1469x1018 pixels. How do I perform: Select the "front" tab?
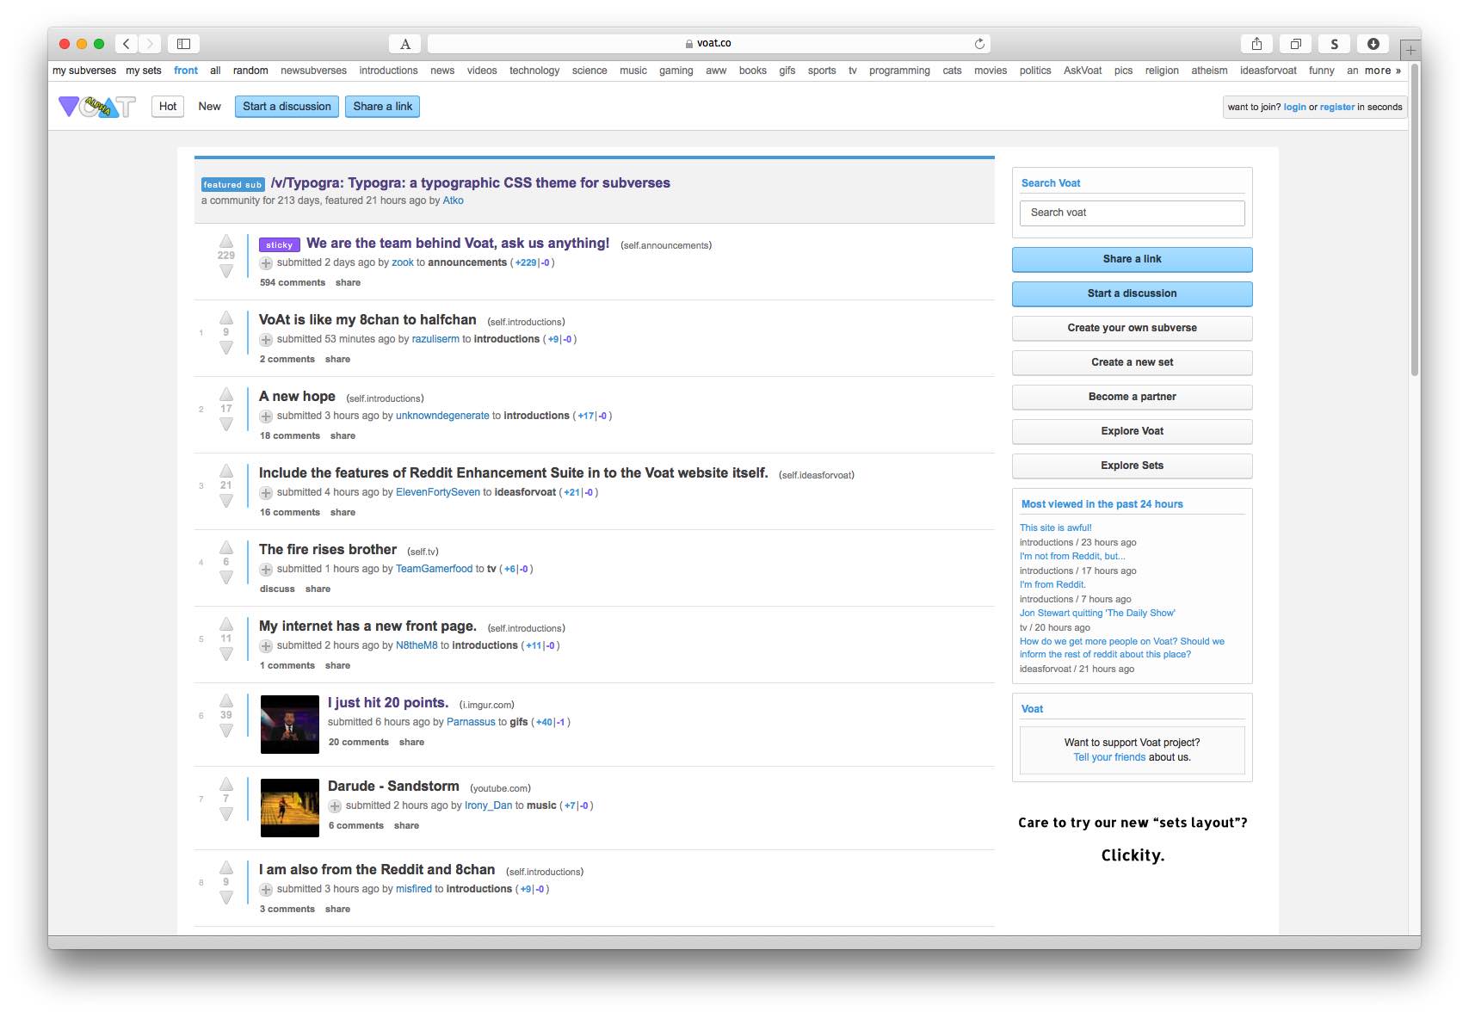click(185, 70)
